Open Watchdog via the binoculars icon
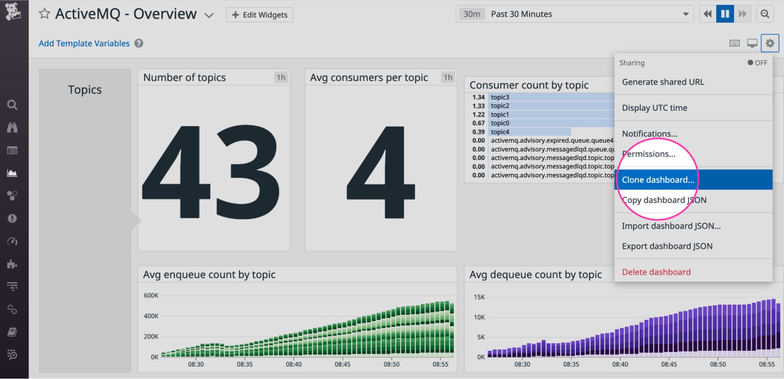This screenshot has height=379, width=784. 13,127
